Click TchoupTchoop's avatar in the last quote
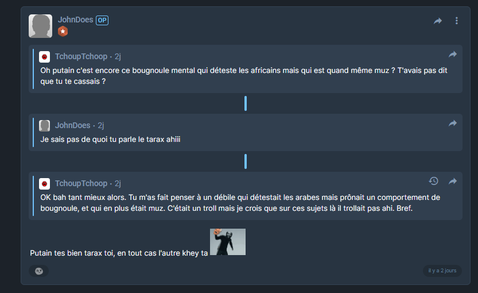The height and width of the screenshot is (293, 478). 45,184
